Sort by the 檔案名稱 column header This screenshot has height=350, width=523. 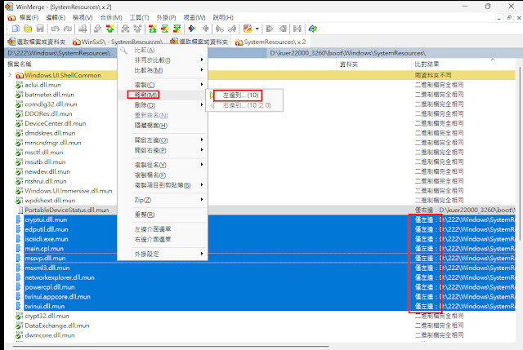pyautogui.click(x=20, y=64)
